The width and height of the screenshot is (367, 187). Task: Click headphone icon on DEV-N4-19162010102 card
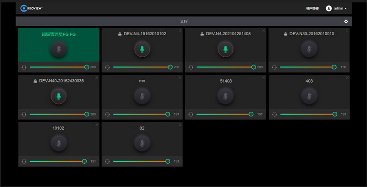tap(107, 67)
